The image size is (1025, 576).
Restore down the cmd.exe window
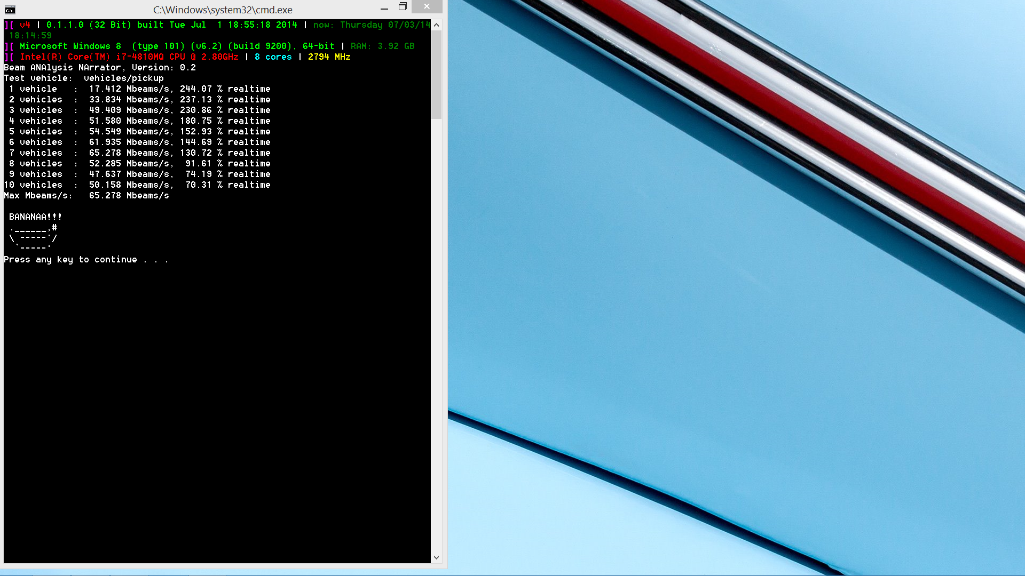[x=403, y=6]
